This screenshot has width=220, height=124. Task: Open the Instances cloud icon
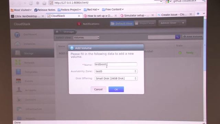18,44
